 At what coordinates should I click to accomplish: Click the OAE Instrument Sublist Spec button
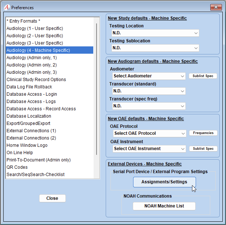click(203, 149)
